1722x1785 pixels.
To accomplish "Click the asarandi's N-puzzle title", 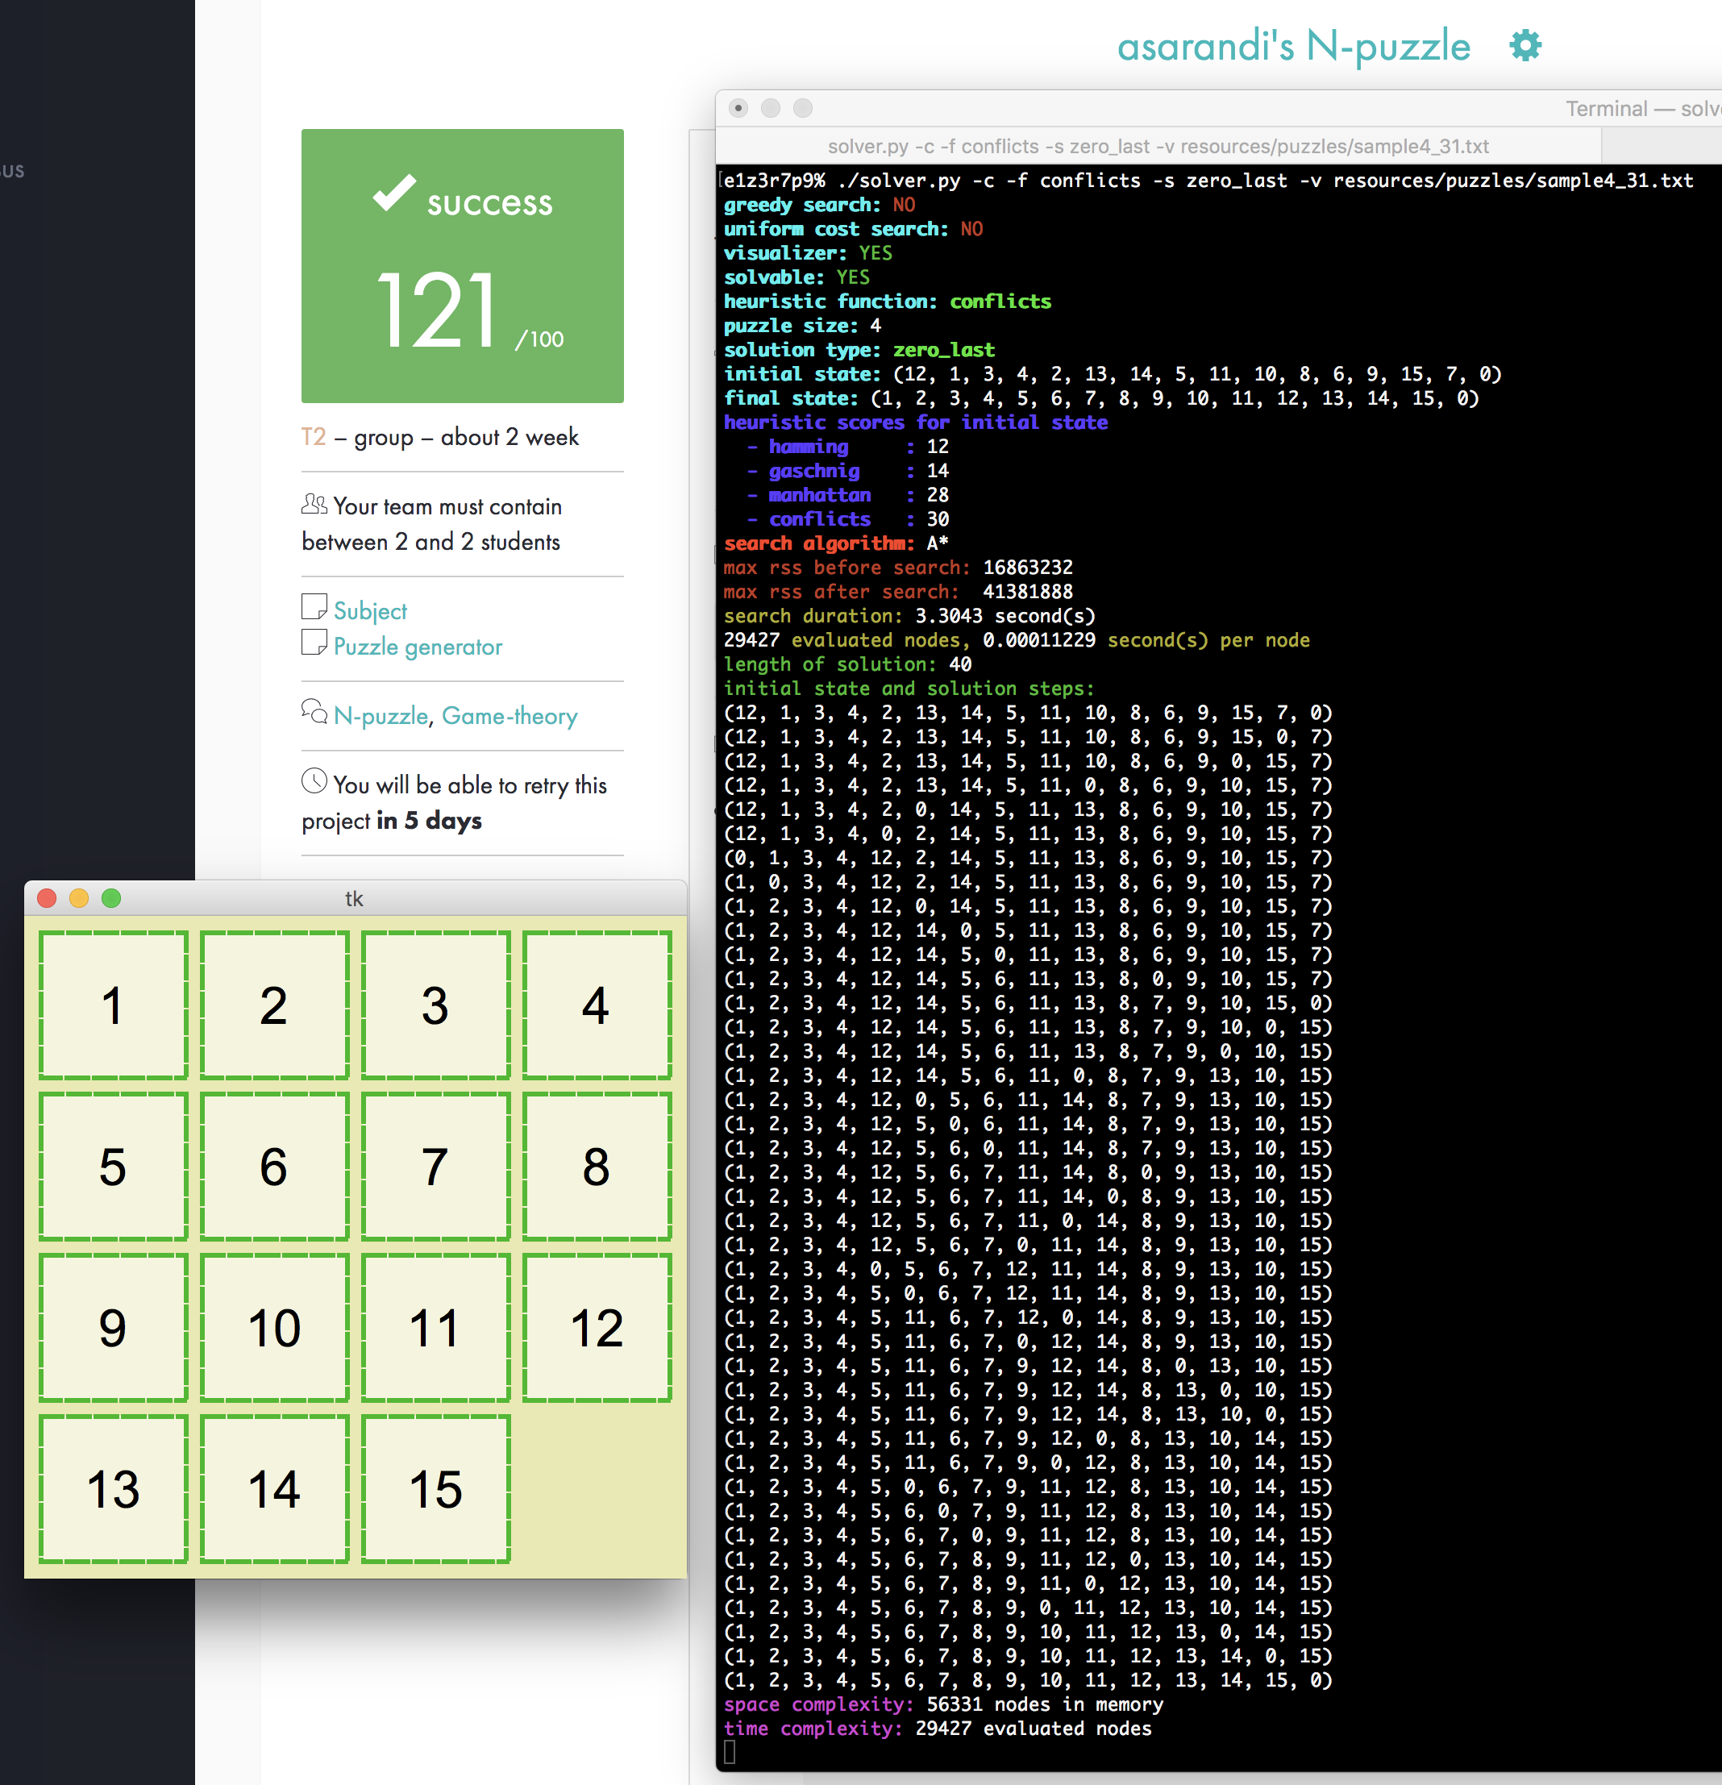I will [1293, 45].
